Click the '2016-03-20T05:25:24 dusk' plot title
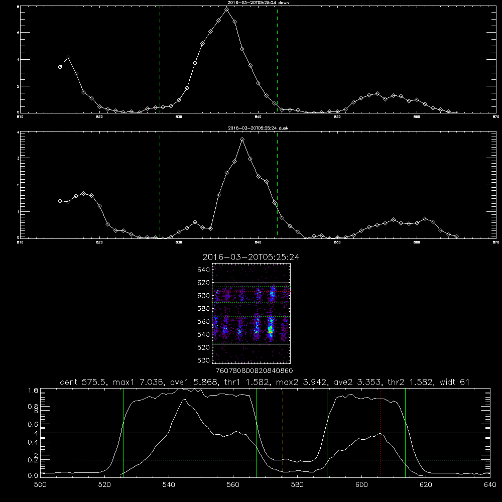 258,128
